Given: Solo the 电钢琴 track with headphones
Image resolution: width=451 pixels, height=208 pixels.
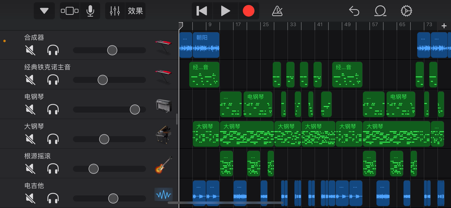Looking at the screenshot, I should (x=53, y=110).
